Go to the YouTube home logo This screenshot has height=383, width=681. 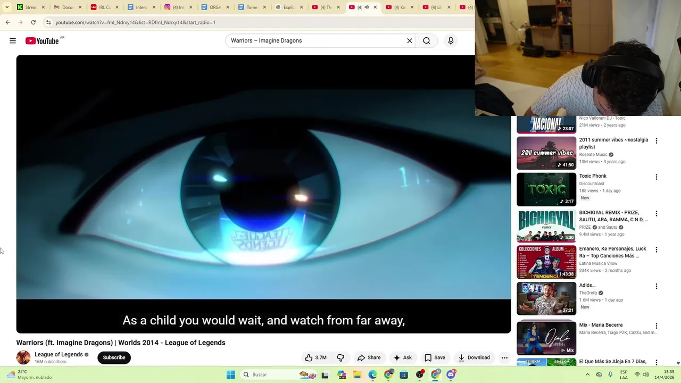(x=42, y=41)
